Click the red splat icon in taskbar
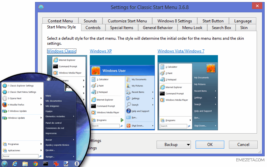 [x=56, y=164]
